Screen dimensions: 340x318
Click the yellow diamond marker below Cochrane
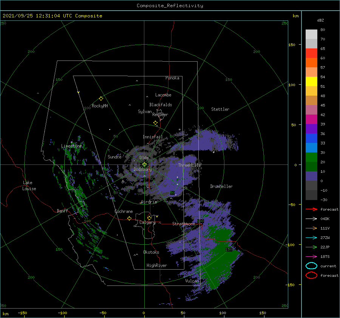tap(130, 218)
